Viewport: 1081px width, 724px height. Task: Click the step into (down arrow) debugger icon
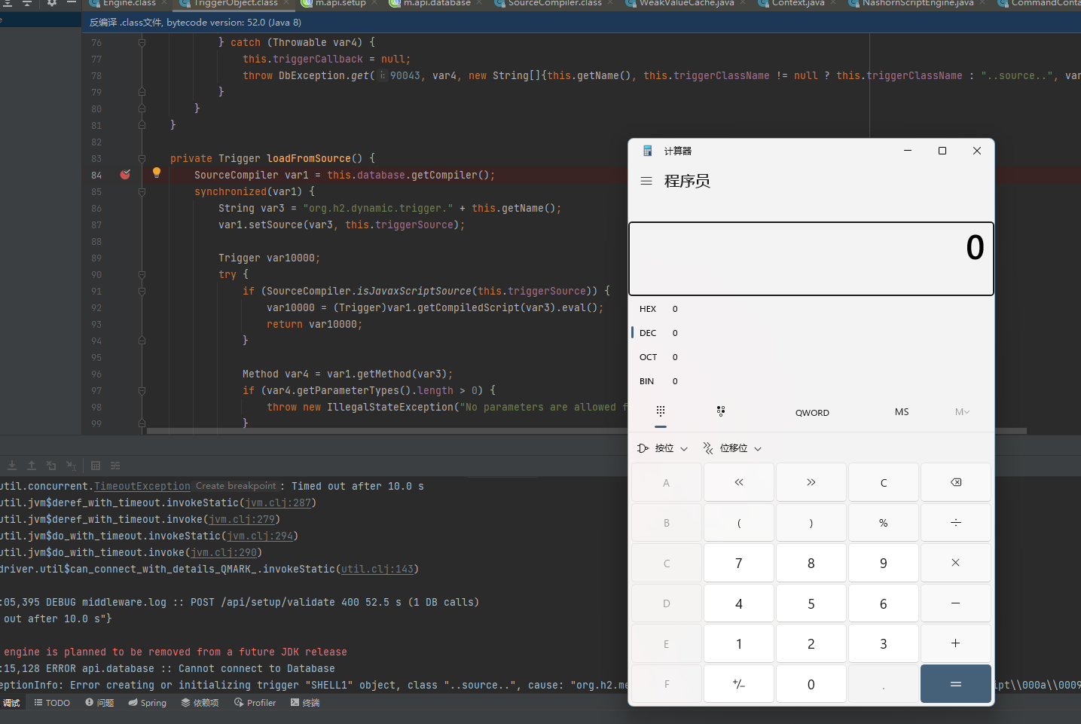coord(12,466)
